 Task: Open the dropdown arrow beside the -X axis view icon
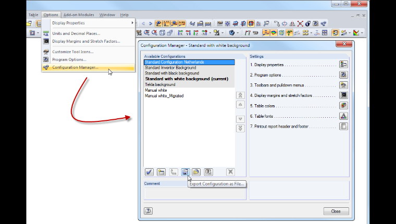[210, 33]
